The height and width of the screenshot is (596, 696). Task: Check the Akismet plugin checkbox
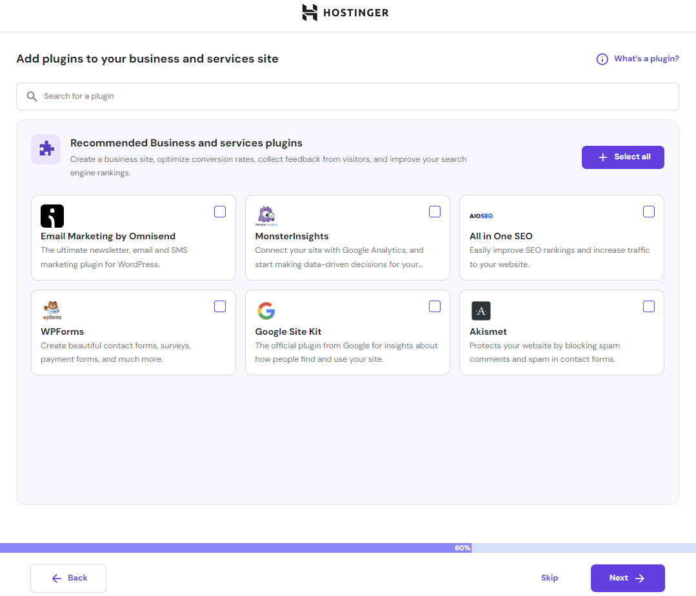648,306
